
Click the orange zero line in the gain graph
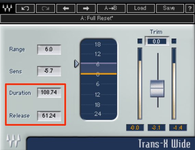click(x=99, y=74)
